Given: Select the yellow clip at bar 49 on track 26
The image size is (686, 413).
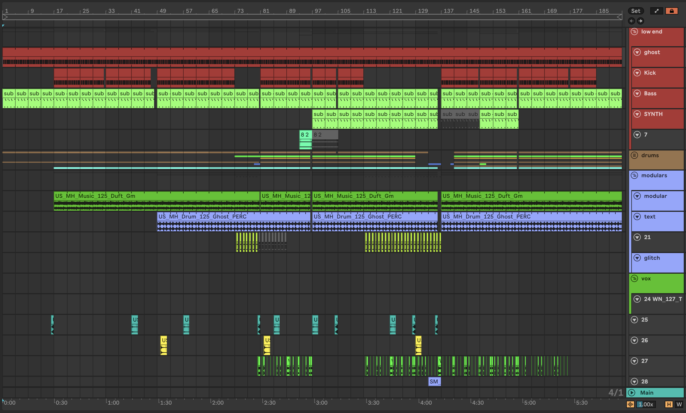Looking at the screenshot, I should (164, 345).
